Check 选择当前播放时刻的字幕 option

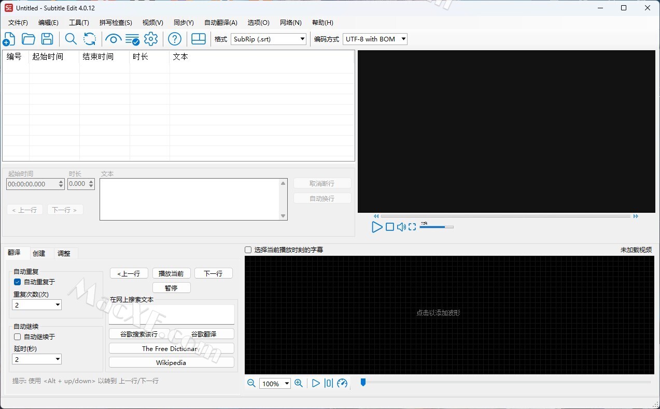coord(248,250)
